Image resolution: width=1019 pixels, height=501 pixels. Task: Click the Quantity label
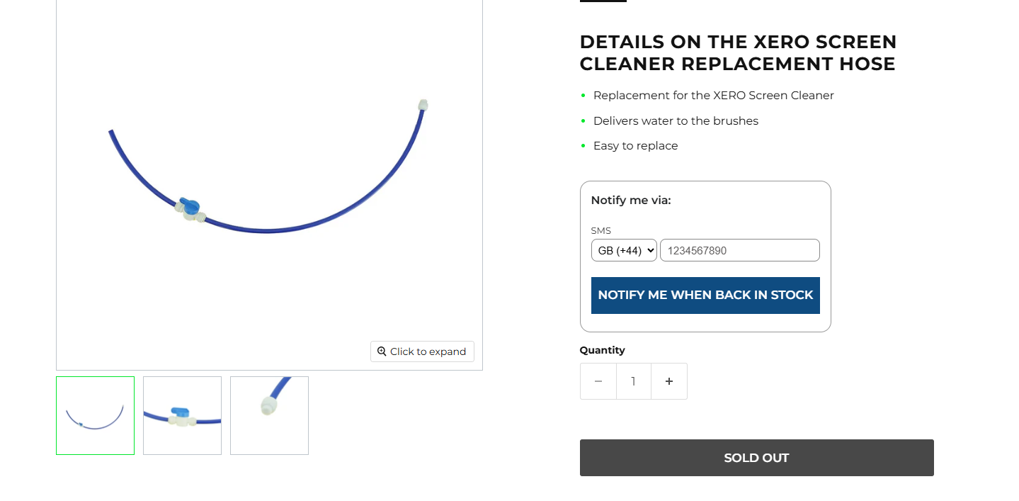[x=602, y=350]
